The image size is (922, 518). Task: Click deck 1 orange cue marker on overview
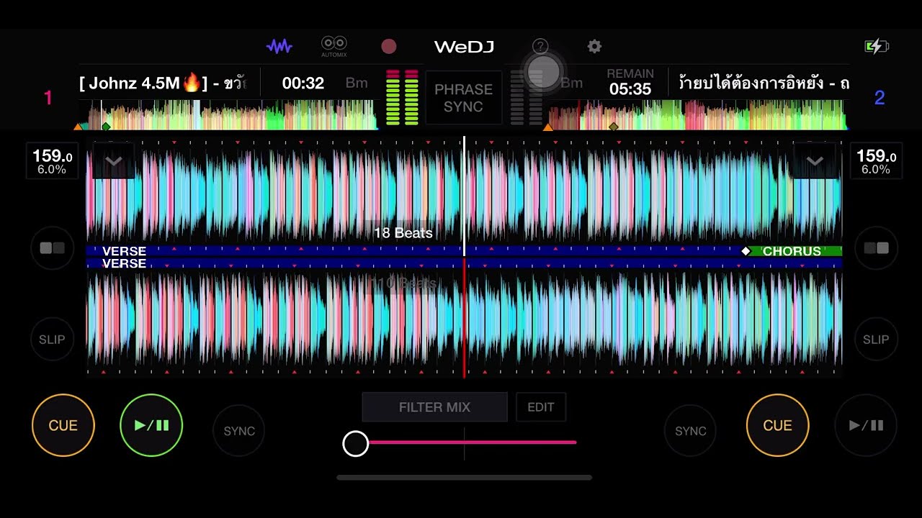[x=78, y=127]
